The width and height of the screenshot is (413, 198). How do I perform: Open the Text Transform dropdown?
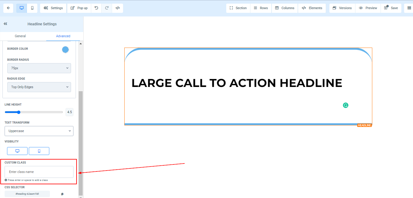coord(39,131)
